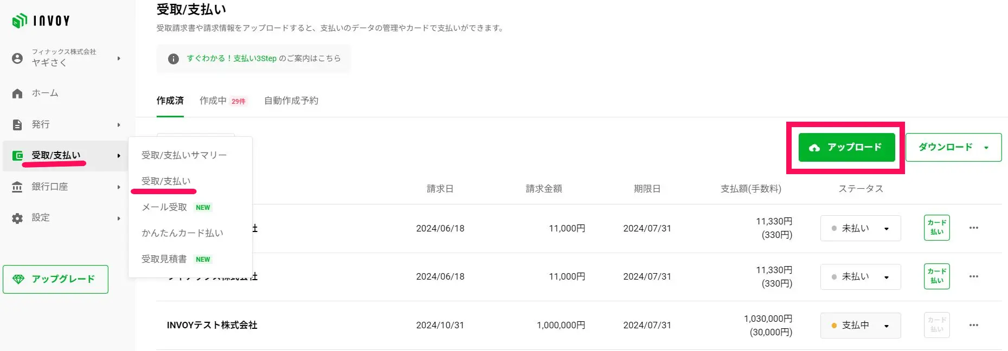The width and height of the screenshot is (1008, 351).
Task: Open the ダウンロード dropdown button
Action: [953, 147]
